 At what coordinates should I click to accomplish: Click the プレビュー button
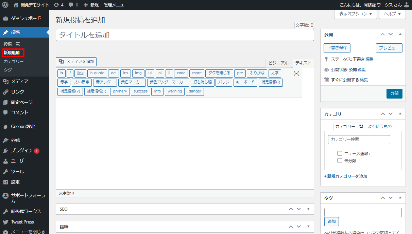(x=389, y=48)
